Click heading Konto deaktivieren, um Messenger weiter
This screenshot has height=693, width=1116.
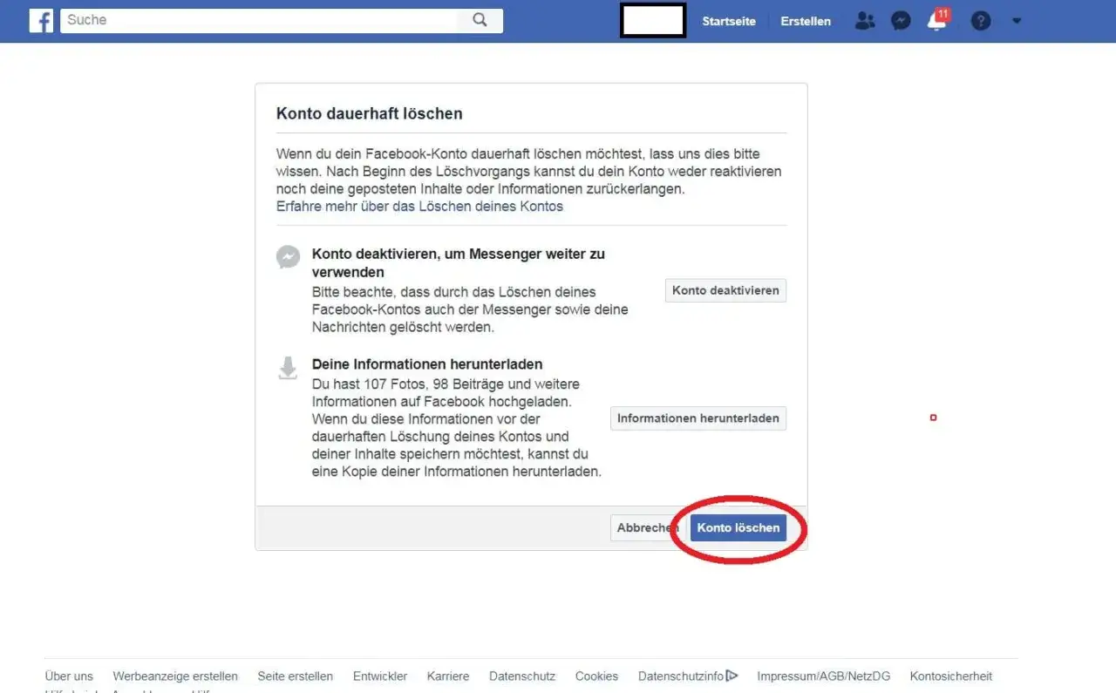pyautogui.click(x=459, y=263)
